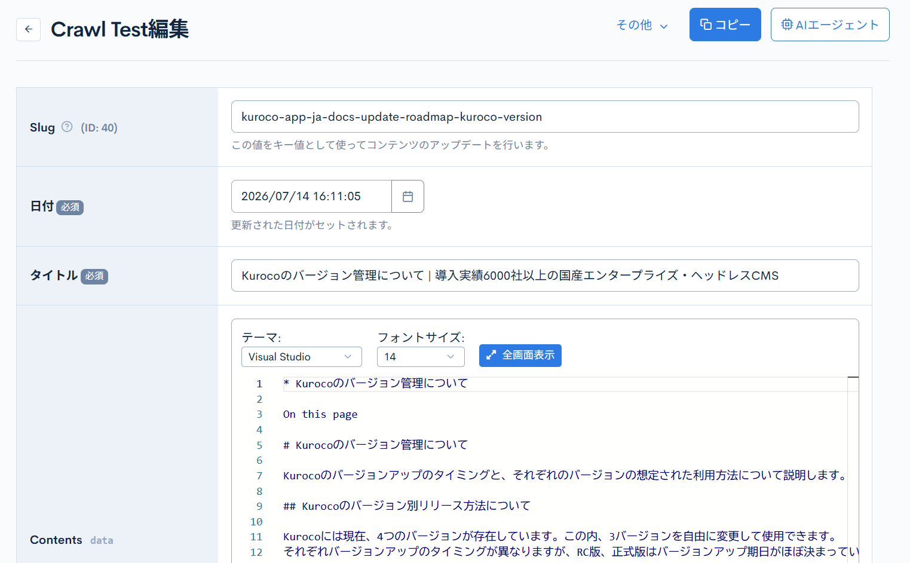Click editor line 1 heading text
Image resolution: width=910 pixels, height=563 pixels.
click(375, 384)
